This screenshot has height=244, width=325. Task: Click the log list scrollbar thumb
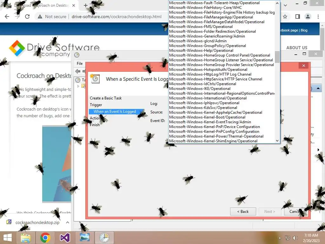pyautogui.click(x=277, y=57)
